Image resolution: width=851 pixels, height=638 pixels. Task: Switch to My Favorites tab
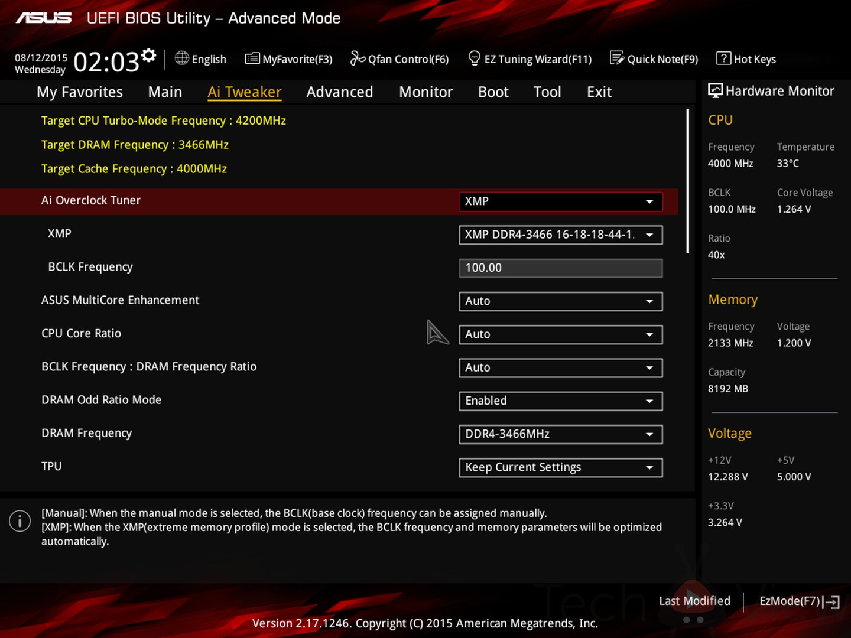pos(80,92)
